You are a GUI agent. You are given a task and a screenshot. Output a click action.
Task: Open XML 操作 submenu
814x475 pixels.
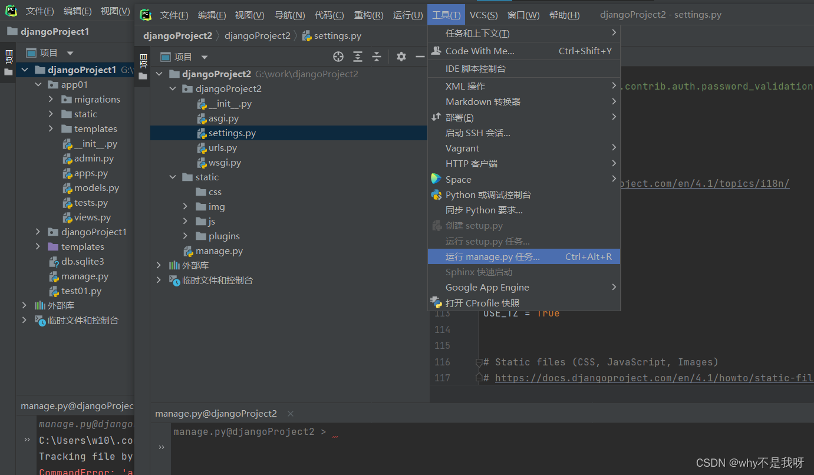pos(524,86)
